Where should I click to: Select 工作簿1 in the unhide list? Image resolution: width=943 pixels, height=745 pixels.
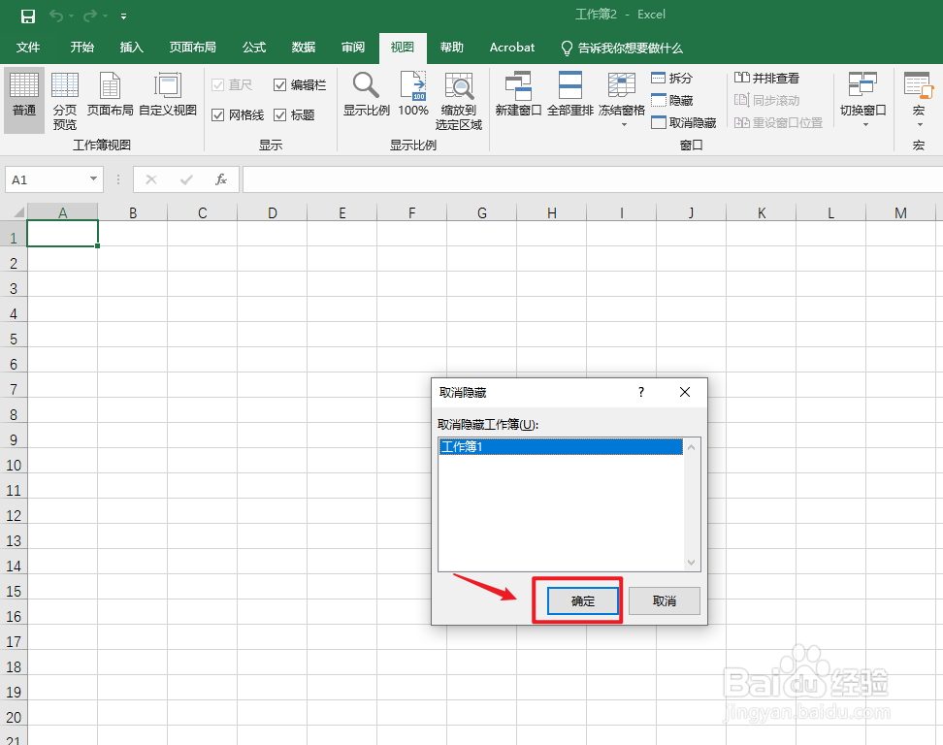[561, 447]
